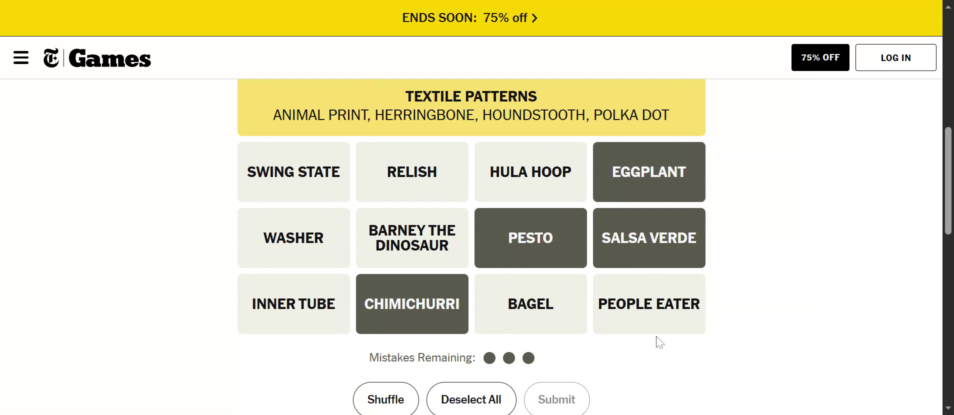The image size is (954, 415).
Task: Select the RELISH tile
Action: [411, 172]
